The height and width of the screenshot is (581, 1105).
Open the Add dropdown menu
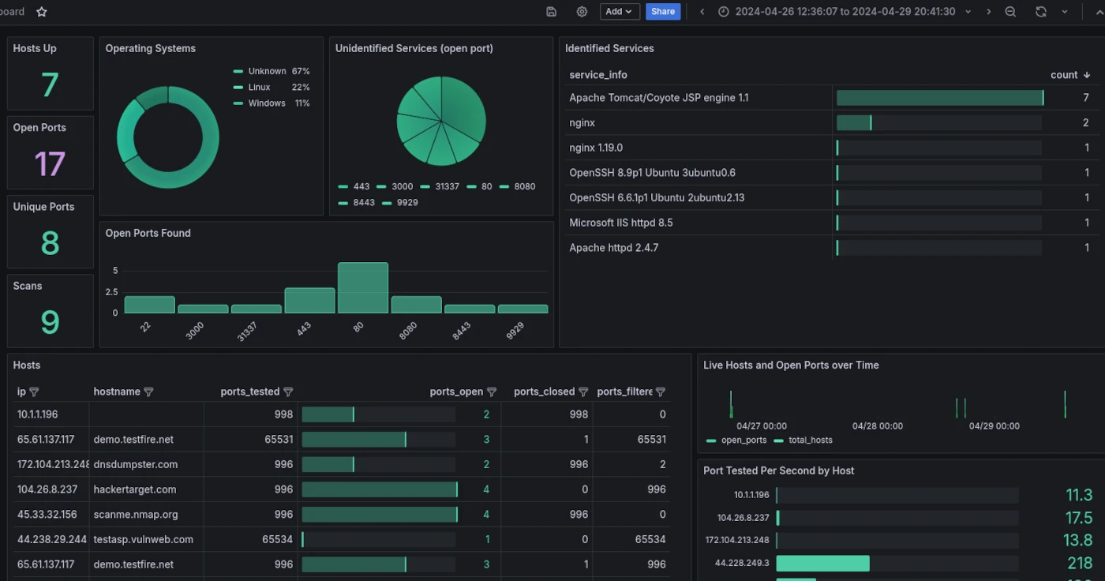pyautogui.click(x=620, y=12)
